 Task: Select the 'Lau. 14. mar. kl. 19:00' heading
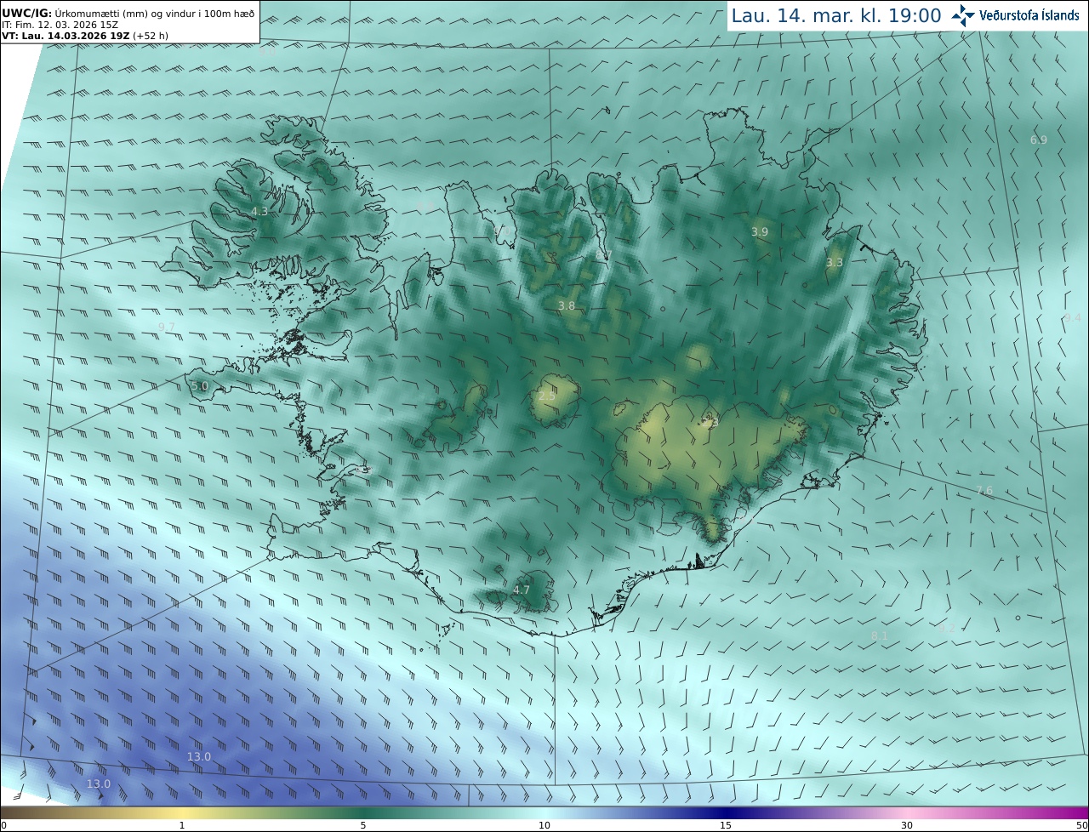pos(836,15)
